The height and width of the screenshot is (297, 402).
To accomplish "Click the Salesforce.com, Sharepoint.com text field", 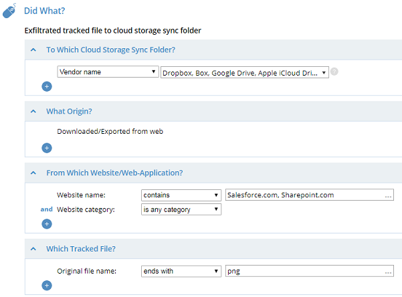I will click(304, 195).
